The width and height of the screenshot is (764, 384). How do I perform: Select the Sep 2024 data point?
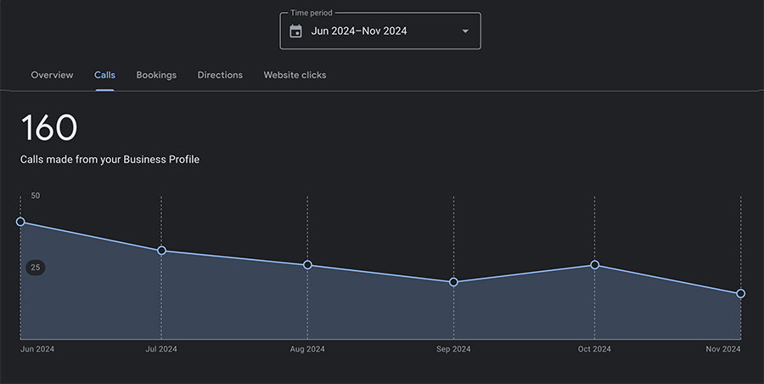[453, 282]
